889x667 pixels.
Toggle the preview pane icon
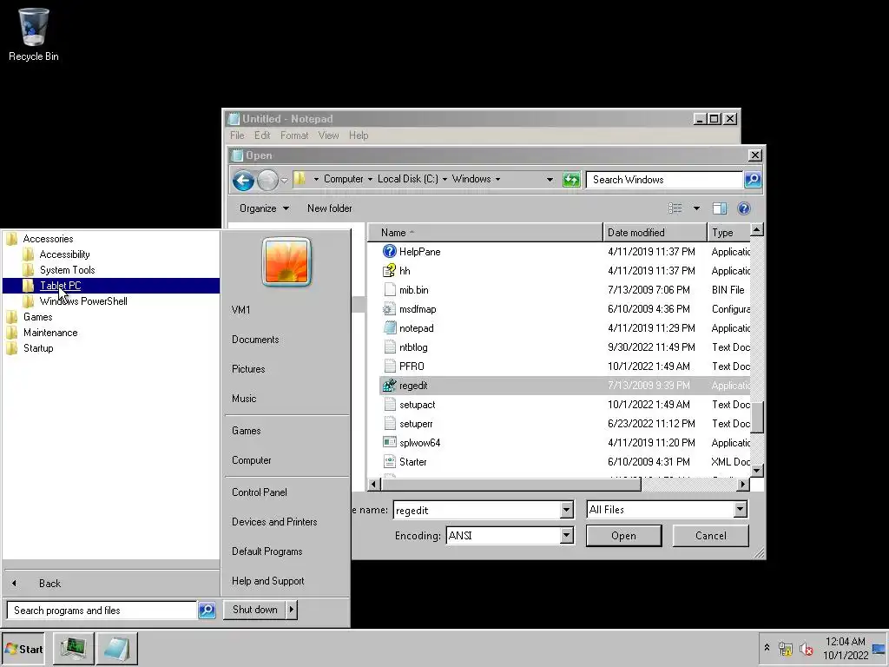[x=720, y=208]
